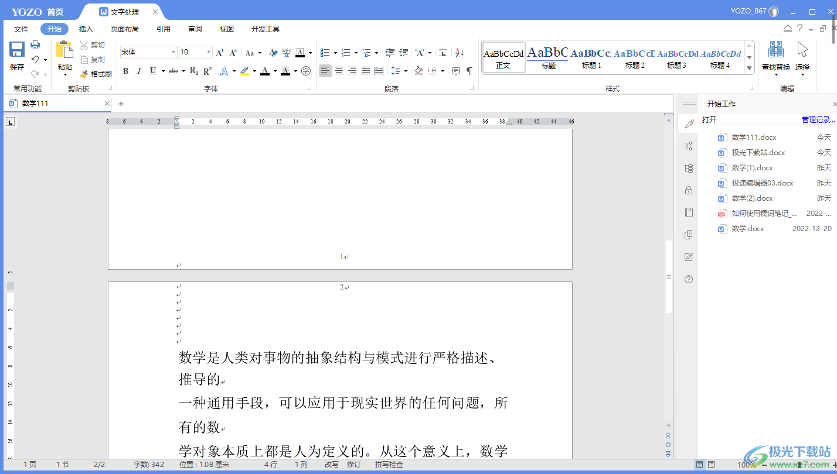Open the bullet list dropdown arrow
The height and width of the screenshot is (474, 837).
[x=335, y=53]
